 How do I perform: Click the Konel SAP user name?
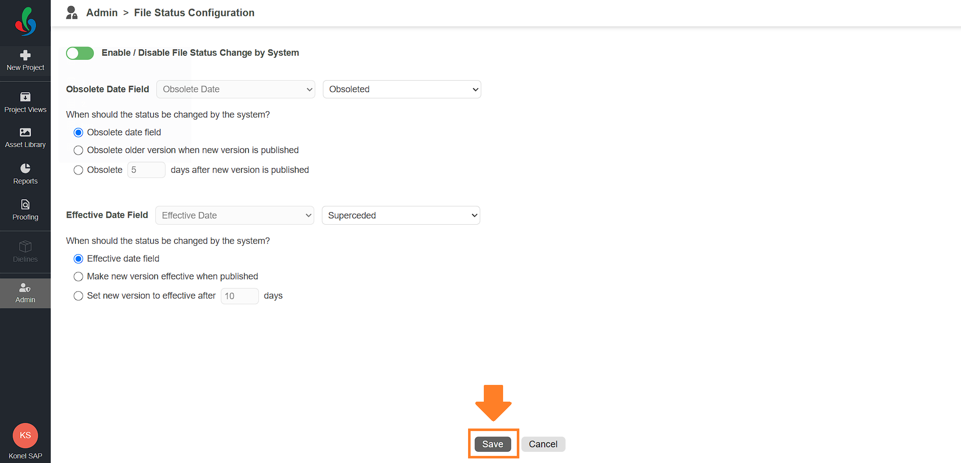[x=25, y=456]
